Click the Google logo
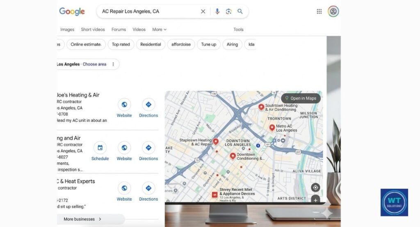The width and height of the screenshot is (420, 227). tap(72, 11)
